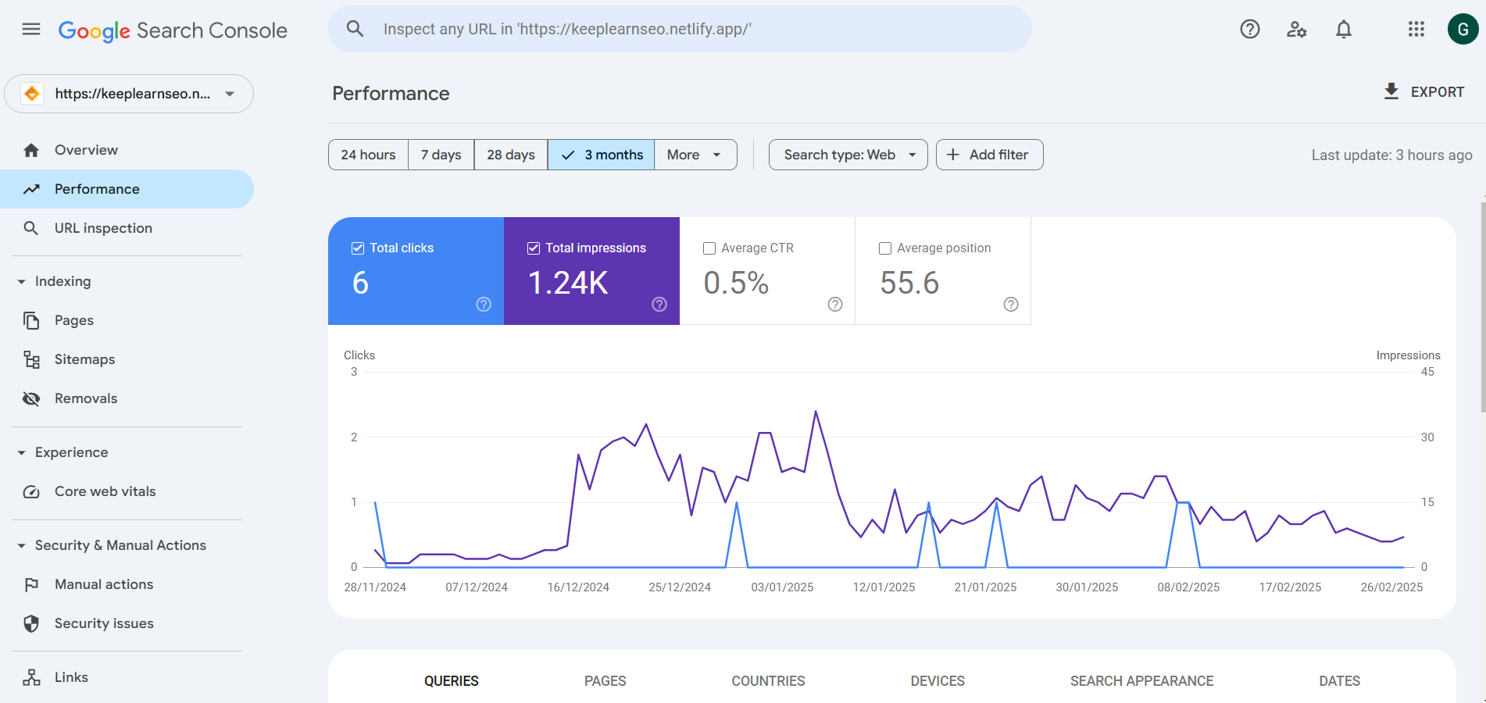Open the property selector dropdown
This screenshot has width=1486, height=703.
129,94
